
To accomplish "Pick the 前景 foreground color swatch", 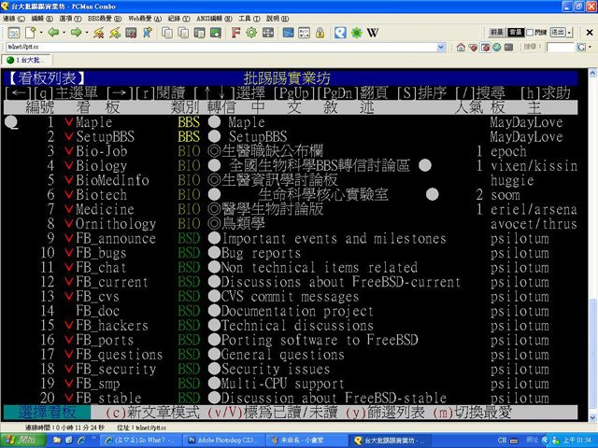I will [497, 33].
